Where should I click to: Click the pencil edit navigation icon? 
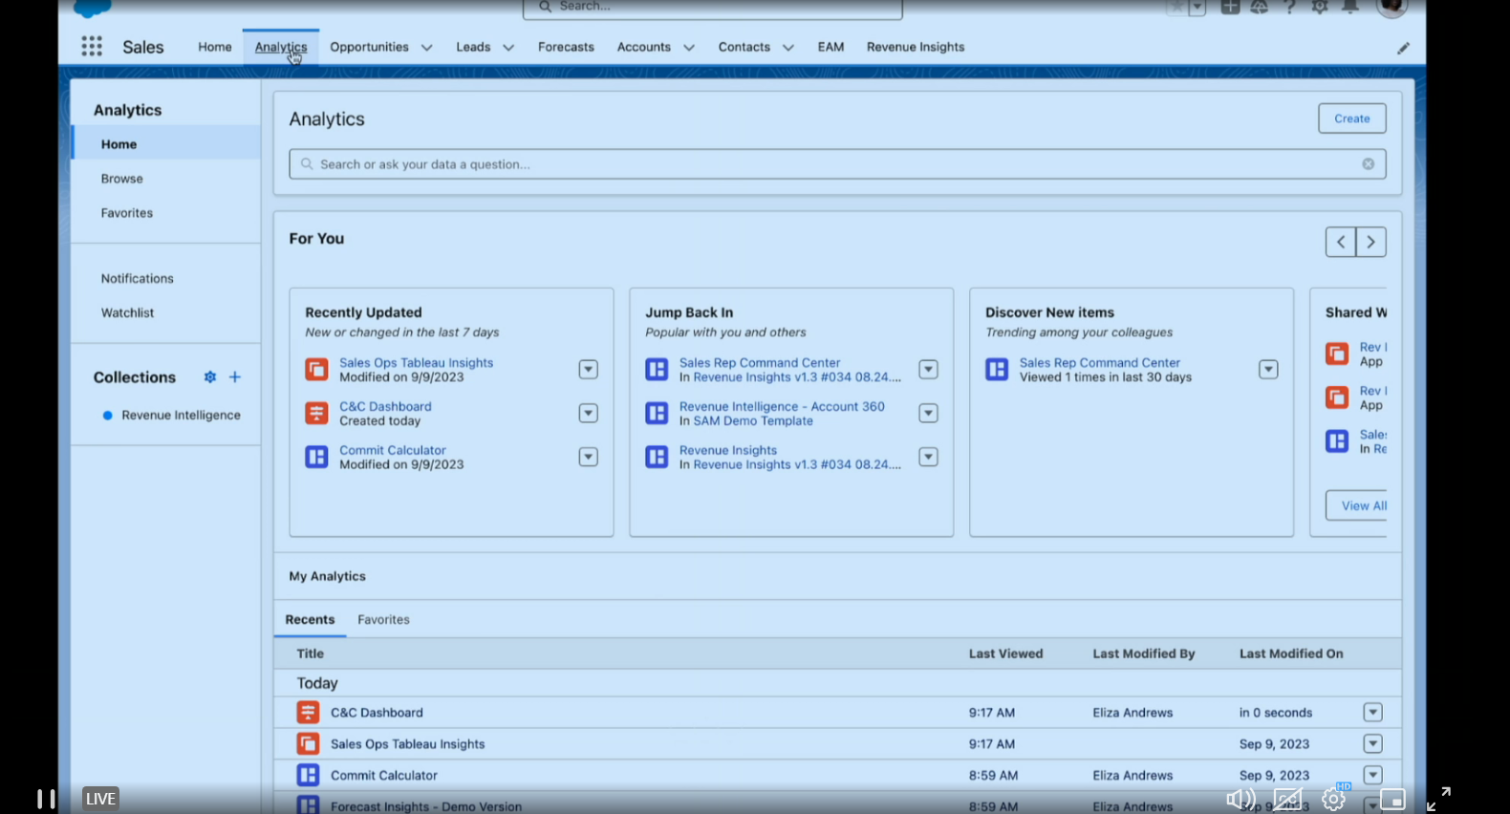click(1403, 48)
